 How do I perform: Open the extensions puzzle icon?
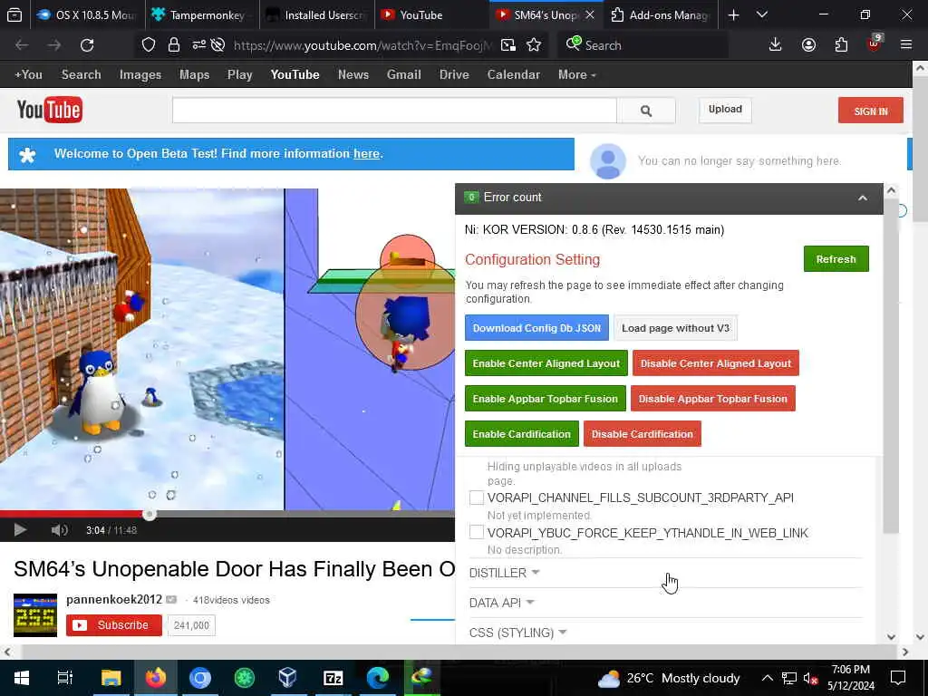[841, 45]
